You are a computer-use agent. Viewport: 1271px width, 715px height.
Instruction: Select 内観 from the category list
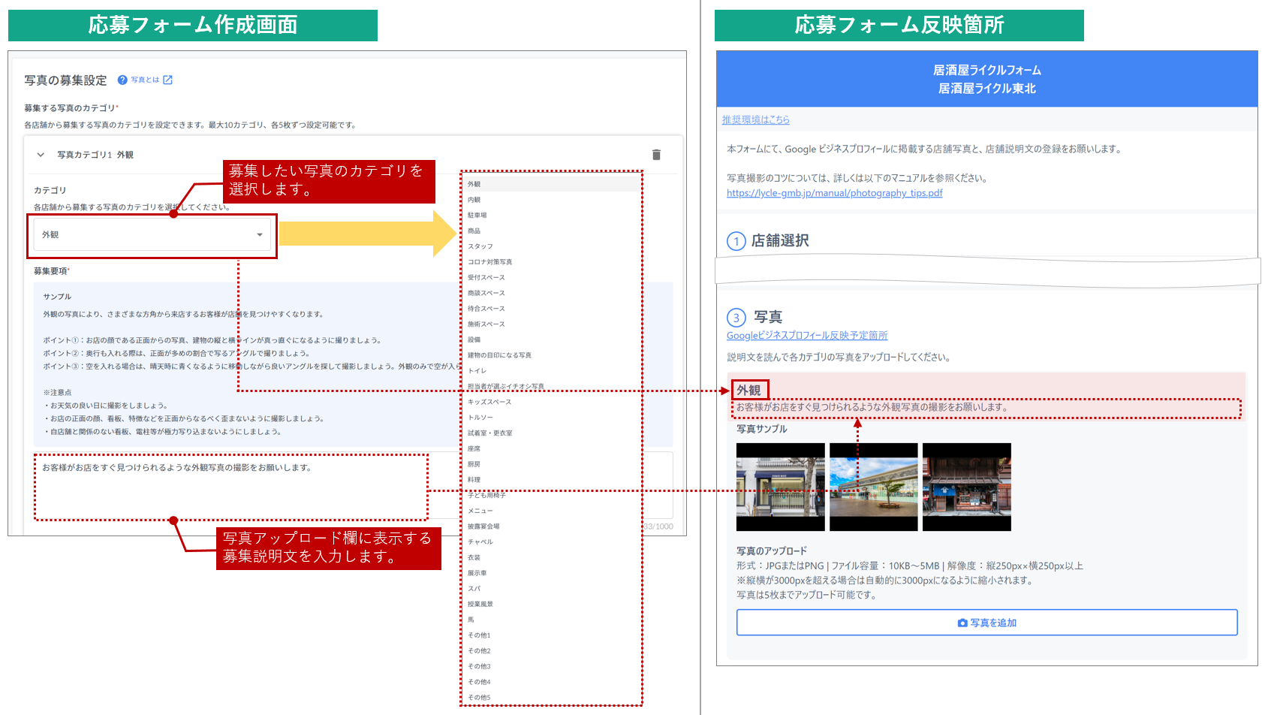[x=474, y=200]
